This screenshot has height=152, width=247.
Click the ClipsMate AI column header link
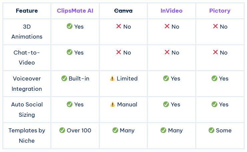[x=75, y=11]
